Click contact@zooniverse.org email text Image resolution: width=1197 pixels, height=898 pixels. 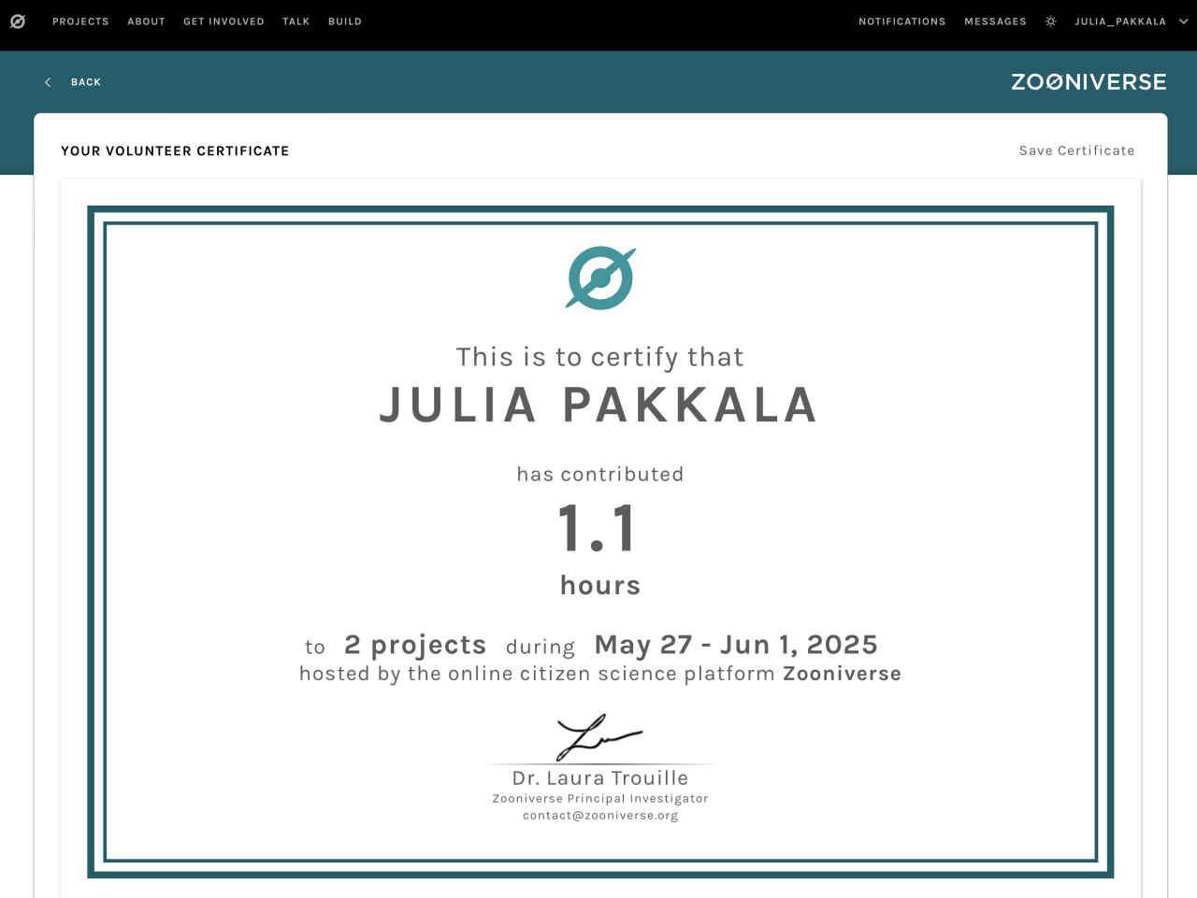coord(600,816)
